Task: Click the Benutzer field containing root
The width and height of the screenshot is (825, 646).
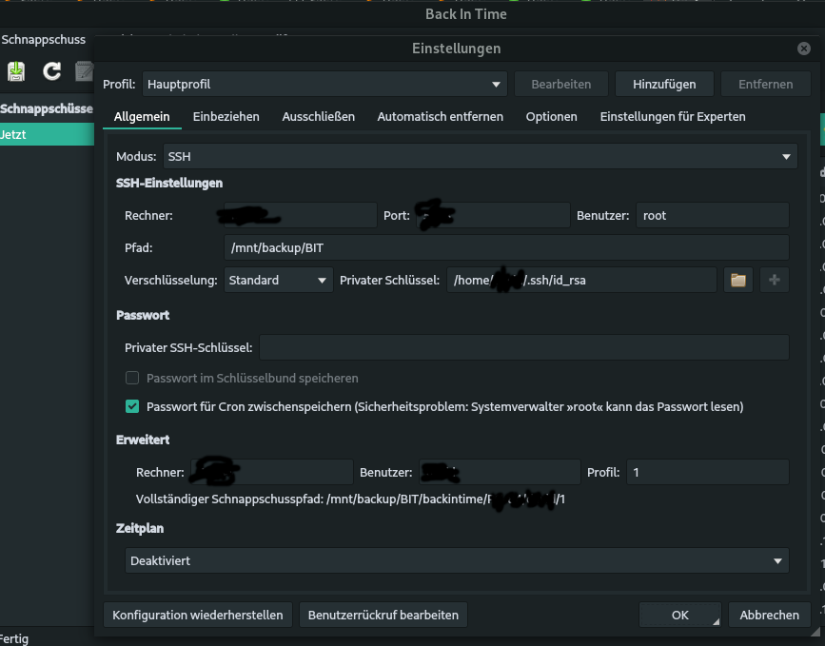Action: [x=713, y=215]
